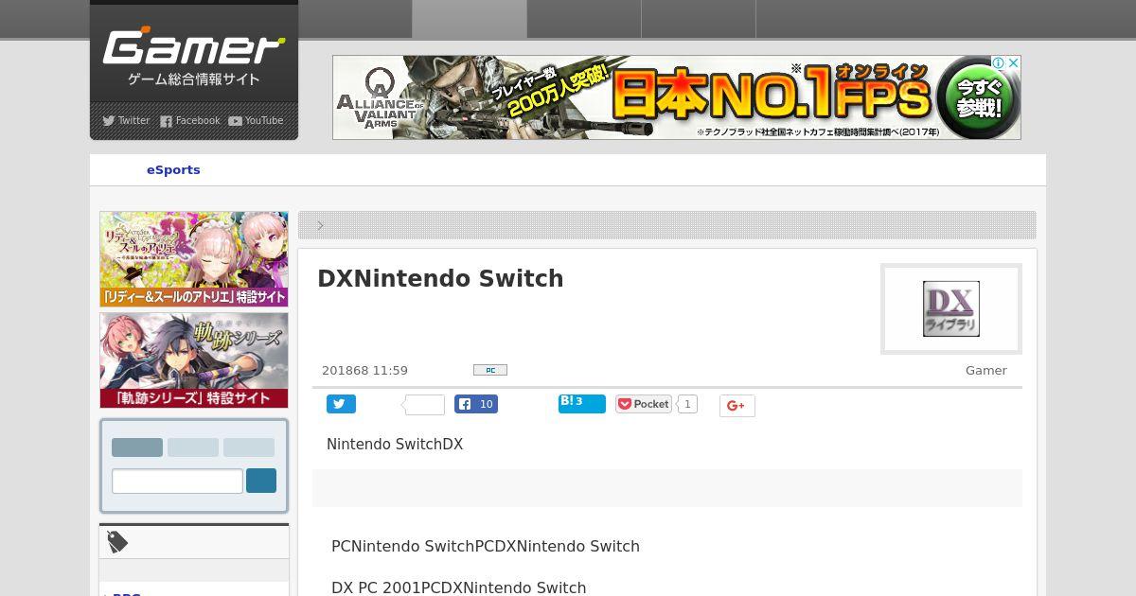Screen dimensions: 1136x596
Task: Click the Nintendo SwitchDX summary line
Action: [x=395, y=445]
